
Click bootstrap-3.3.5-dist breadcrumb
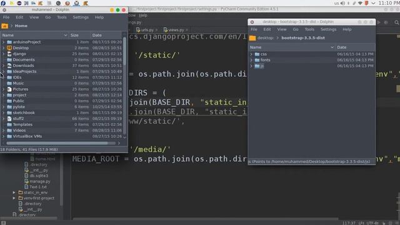pyautogui.click(x=303, y=37)
